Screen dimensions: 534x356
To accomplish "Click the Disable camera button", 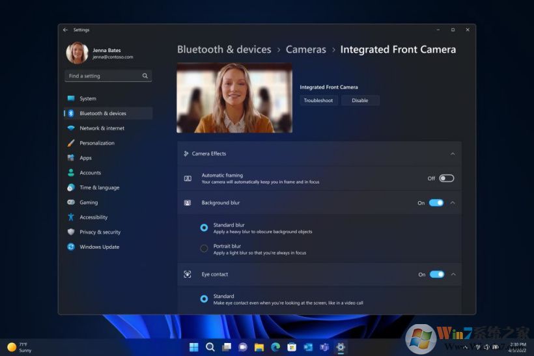I will point(360,100).
